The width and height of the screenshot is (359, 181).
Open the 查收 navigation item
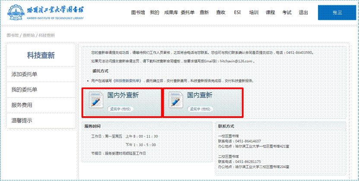click(220, 13)
